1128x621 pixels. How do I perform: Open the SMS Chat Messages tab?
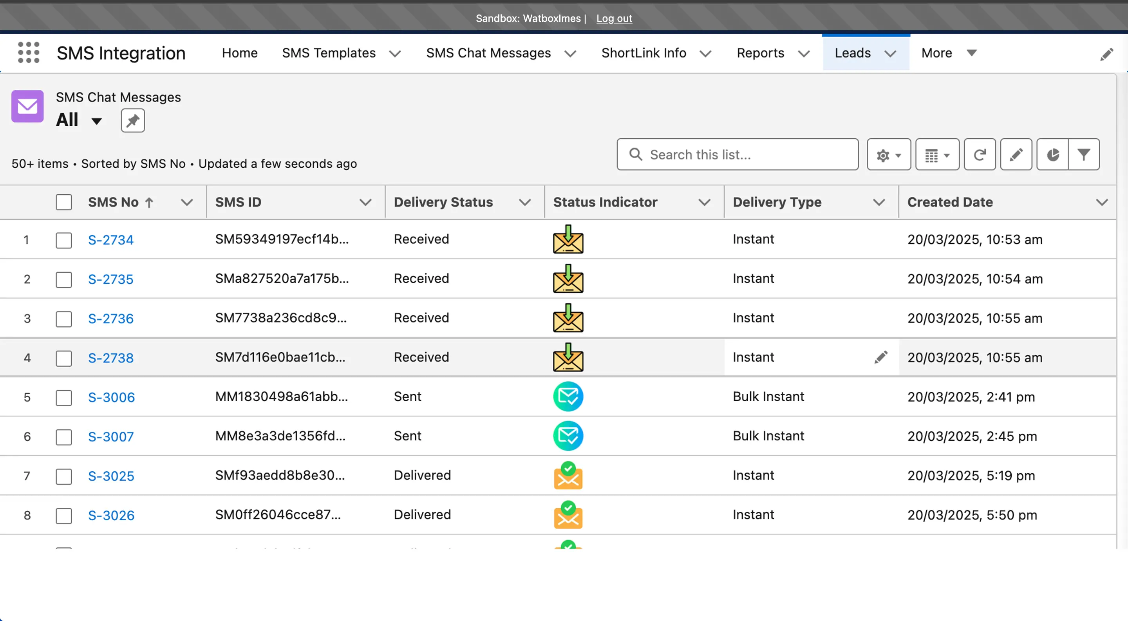pyautogui.click(x=489, y=53)
